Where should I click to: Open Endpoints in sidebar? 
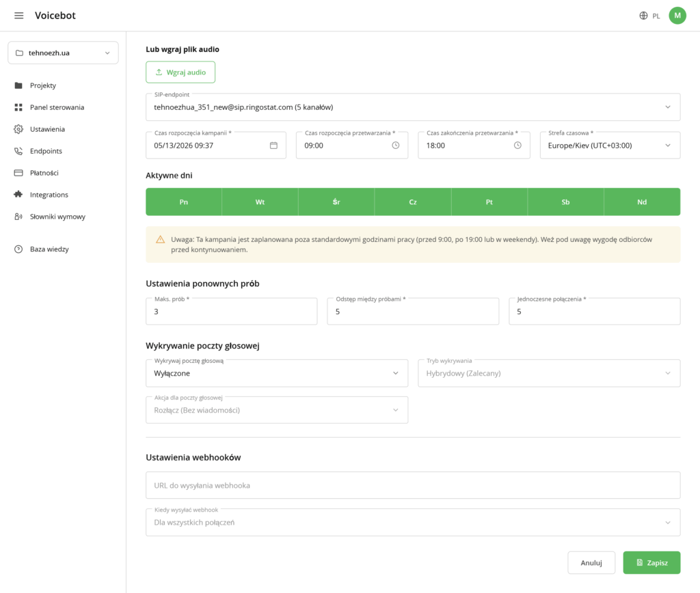(x=46, y=151)
